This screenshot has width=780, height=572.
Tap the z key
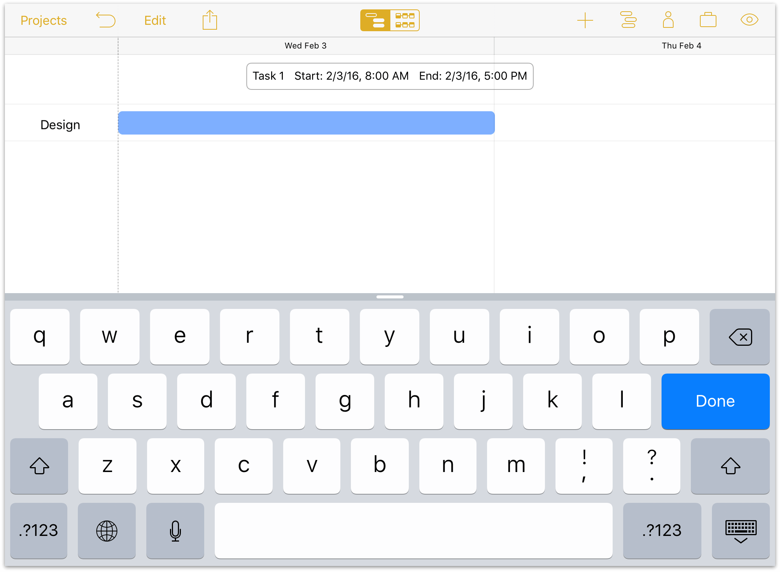tap(108, 466)
